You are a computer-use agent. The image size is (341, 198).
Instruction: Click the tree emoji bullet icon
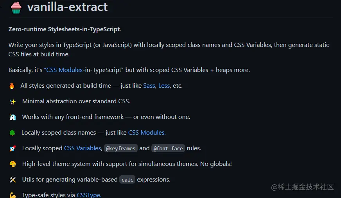[x=12, y=133]
